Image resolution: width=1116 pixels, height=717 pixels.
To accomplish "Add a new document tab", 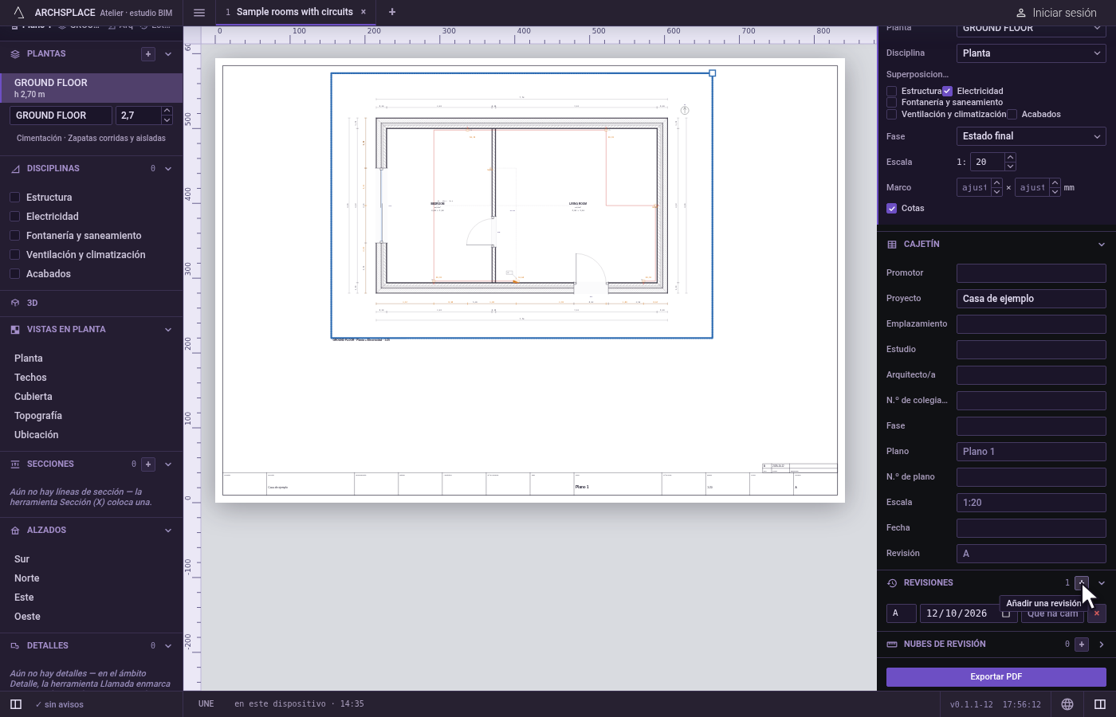I will (392, 12).
